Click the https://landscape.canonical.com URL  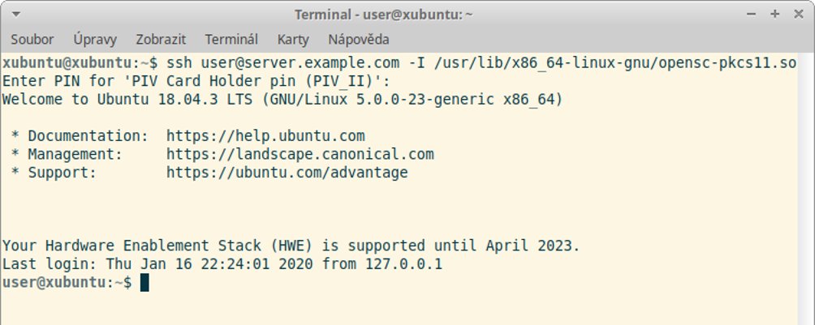click(300, 154)
